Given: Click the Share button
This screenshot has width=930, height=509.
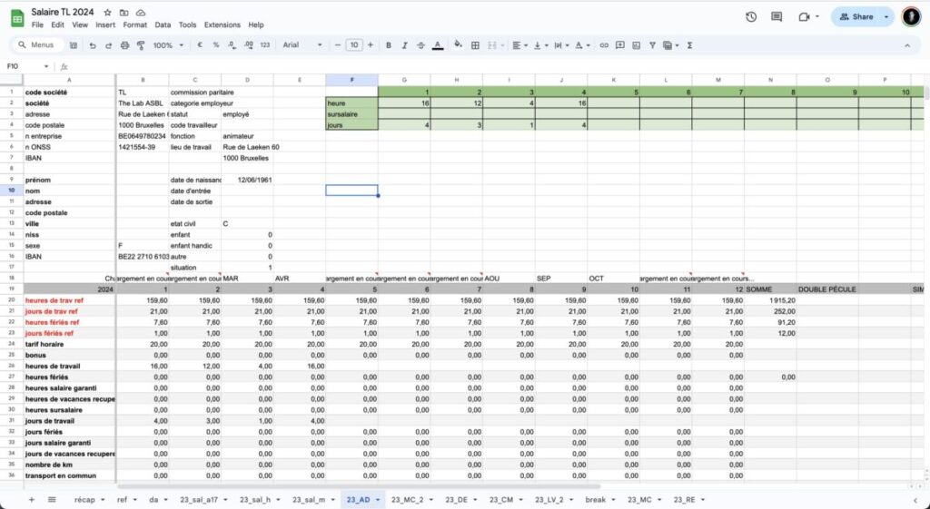Looking at the screenshot, I should (856, 16).
